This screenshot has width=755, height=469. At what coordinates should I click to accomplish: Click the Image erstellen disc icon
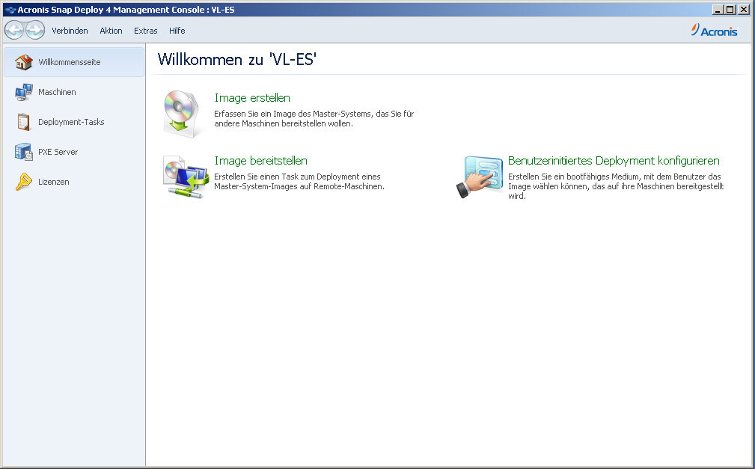(183, 114)
